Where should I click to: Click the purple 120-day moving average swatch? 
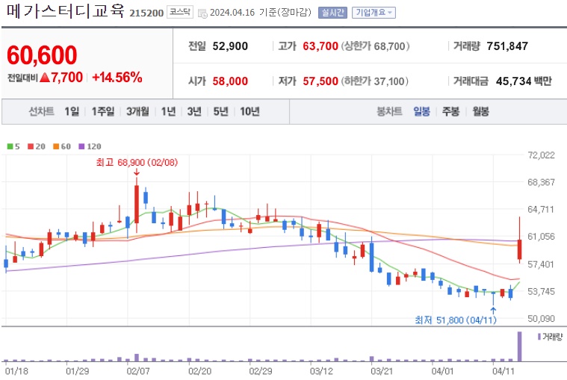[81, 146]
